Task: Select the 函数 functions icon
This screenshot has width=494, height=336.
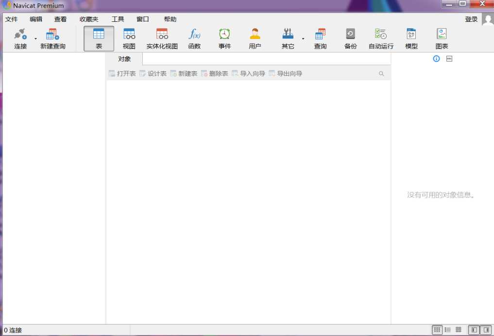Action: point(194,38)
